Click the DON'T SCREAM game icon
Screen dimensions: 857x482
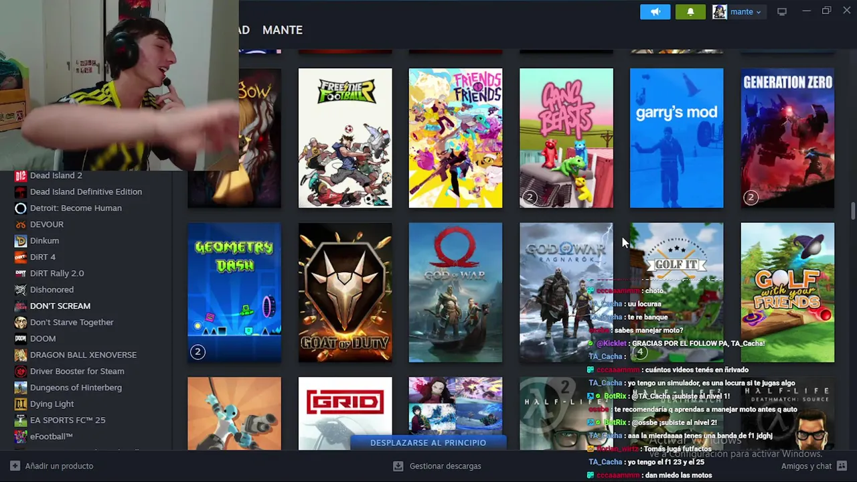pyautogui.click(x=21, y=306)
